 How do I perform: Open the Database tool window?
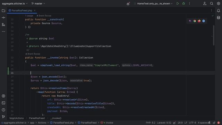point(219,18)
